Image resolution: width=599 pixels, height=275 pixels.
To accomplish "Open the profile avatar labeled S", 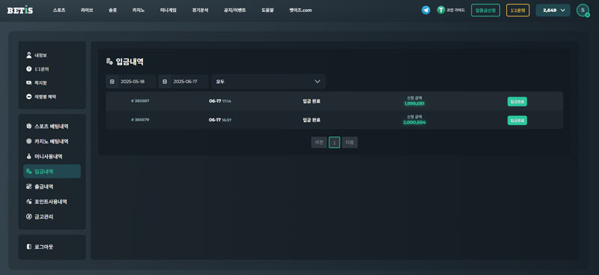I will (x=583, y=10).
